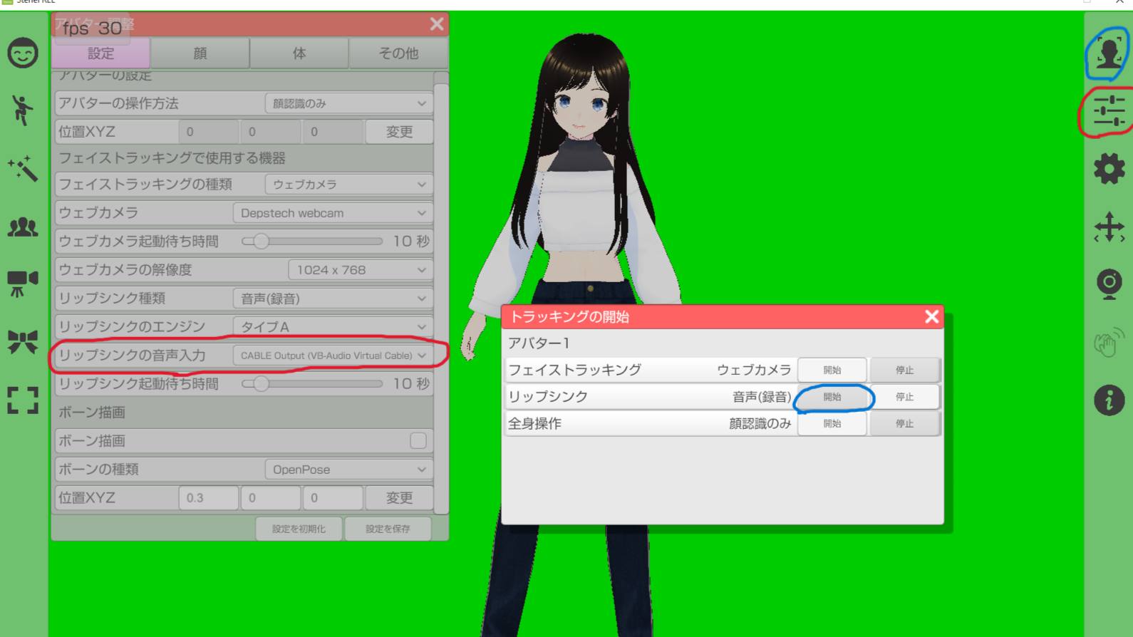The image size is (1133, 637).
Task: Open リップシンクの音声入力 dropdown
Action: click(333, 356)
